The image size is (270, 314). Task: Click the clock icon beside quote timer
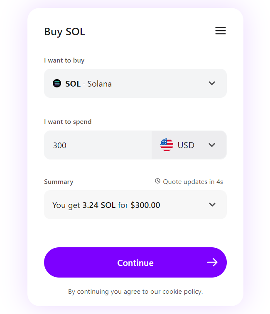[157, 181]
